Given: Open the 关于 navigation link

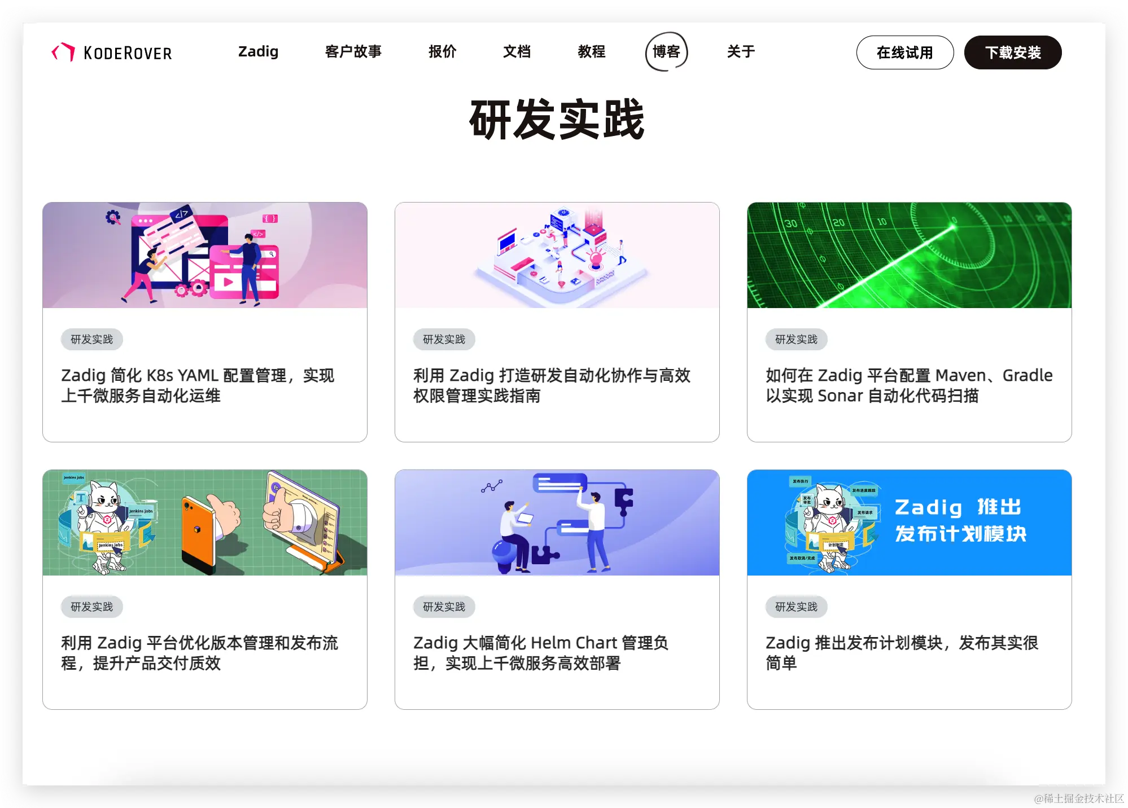Looking at the screenshot, I should pos(741,52).
